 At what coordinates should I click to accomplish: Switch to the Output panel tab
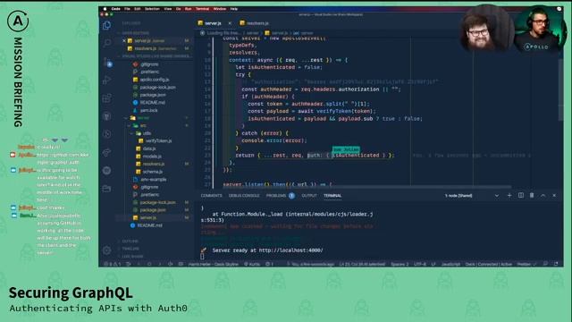(309, 196)
